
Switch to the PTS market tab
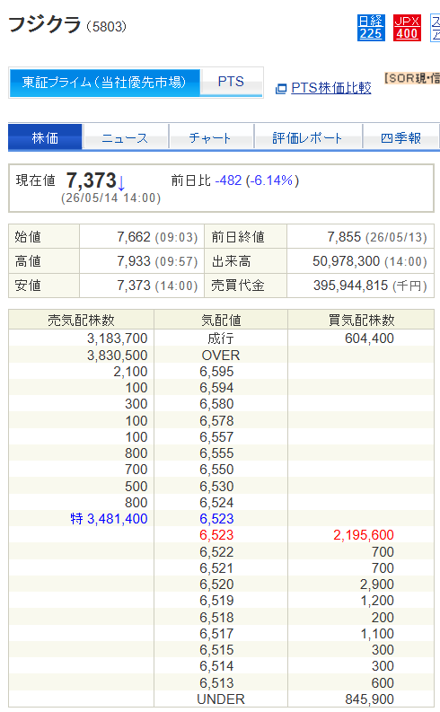click(x=231, y=82)
